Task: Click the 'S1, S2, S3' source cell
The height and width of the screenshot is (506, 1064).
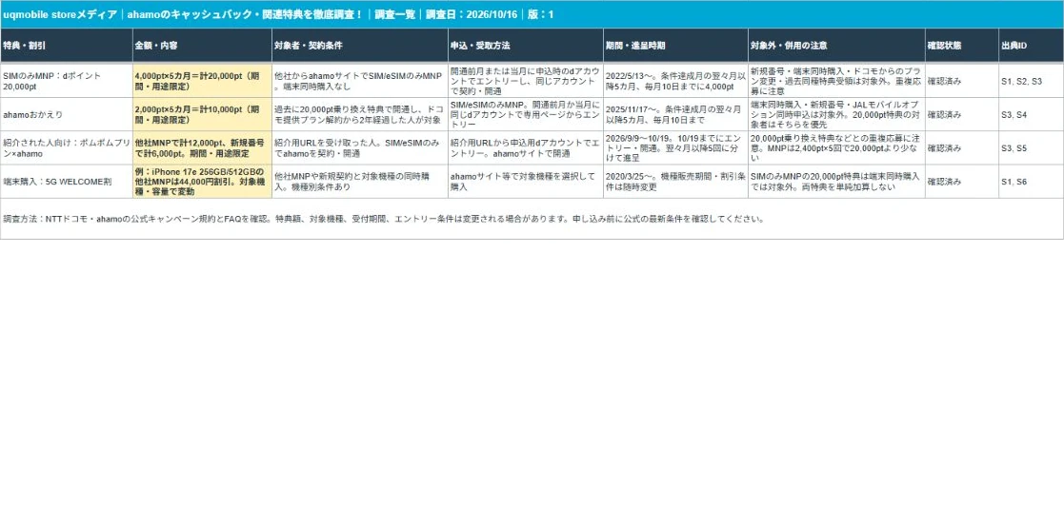Action: coord(1031,81)
